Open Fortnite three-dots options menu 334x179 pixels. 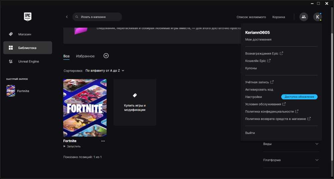coord(103,141)
